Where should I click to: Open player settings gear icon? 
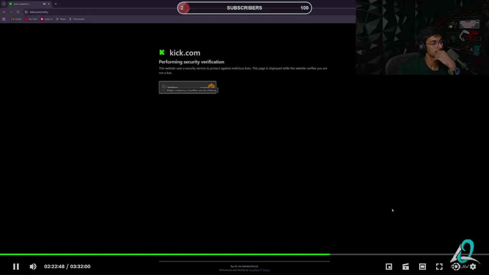[x=473, y=267]
